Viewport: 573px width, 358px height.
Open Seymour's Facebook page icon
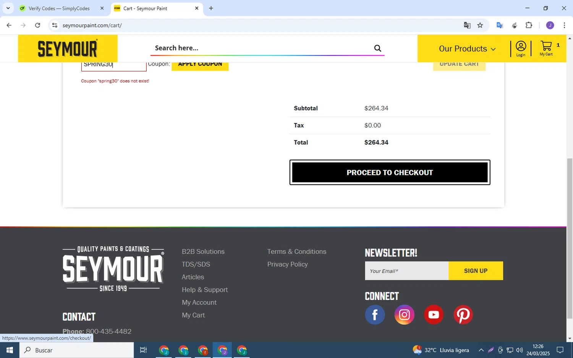(x=375, y=315)
